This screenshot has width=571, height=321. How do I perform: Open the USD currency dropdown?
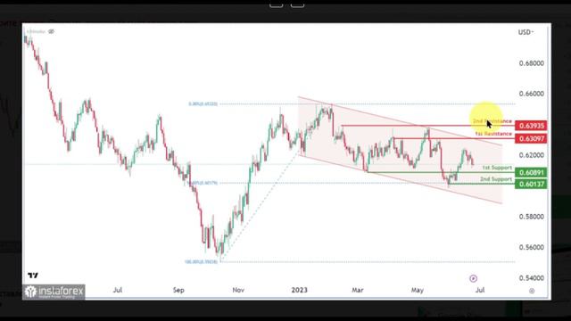[525, 32]
